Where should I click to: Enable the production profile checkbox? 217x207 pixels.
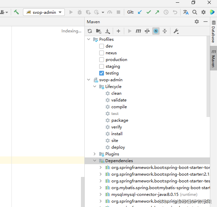coord(102,60)
